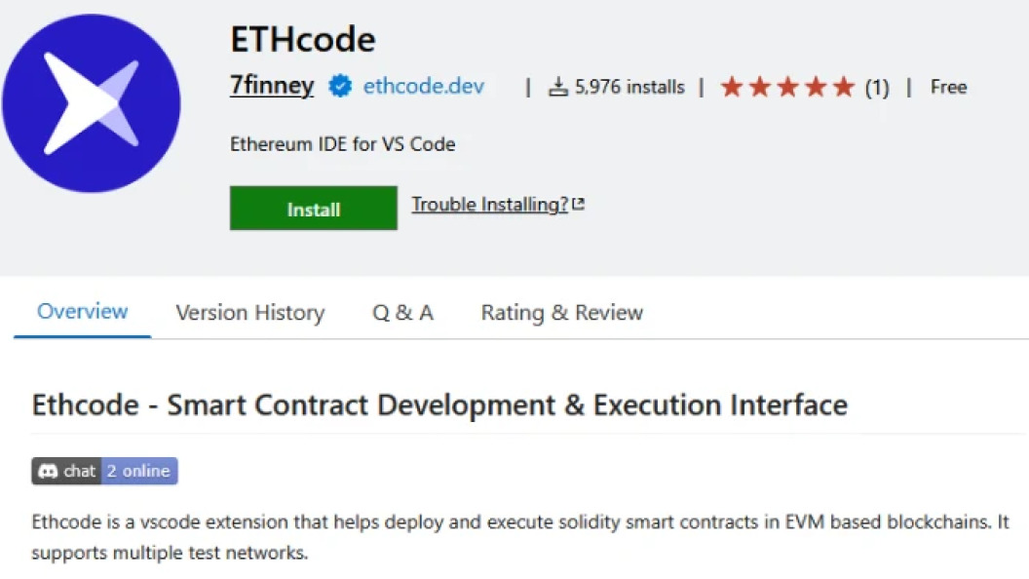1029x579 pixels.
Task: Switch to the Version History tab
Action: click(x=250, y=313)
